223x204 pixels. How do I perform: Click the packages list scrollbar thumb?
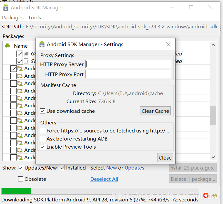(213, 116)
